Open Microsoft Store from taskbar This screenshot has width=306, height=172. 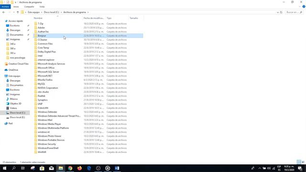[x=42, y=168]
